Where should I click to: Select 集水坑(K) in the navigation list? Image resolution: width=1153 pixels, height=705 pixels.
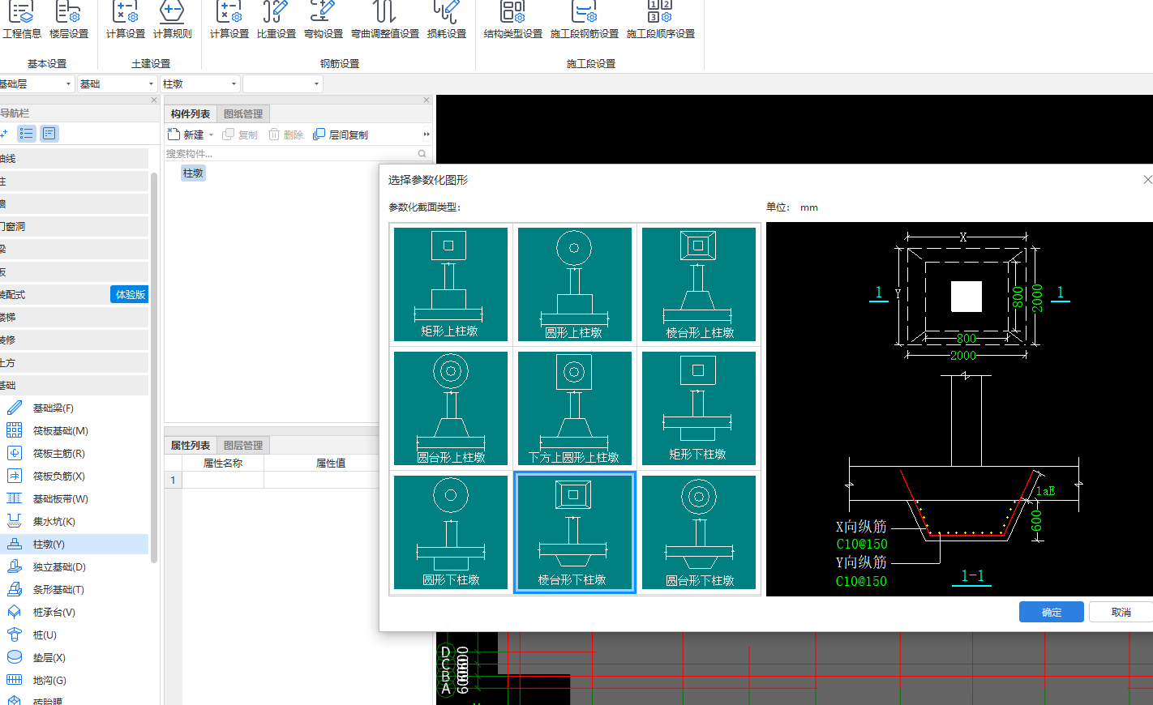click(54, 522)
